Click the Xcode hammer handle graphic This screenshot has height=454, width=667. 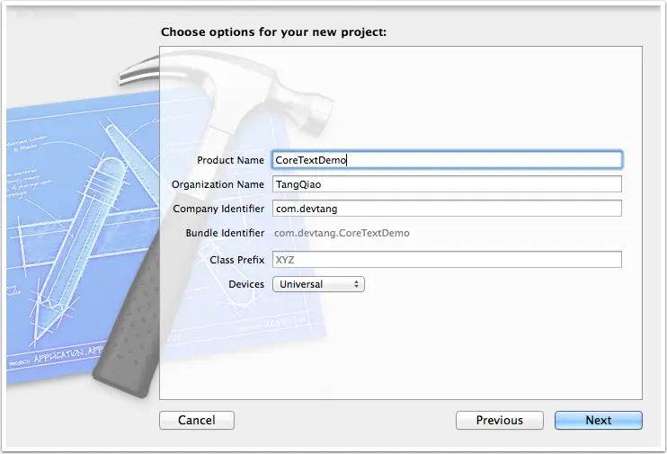(x=128, y=324)
